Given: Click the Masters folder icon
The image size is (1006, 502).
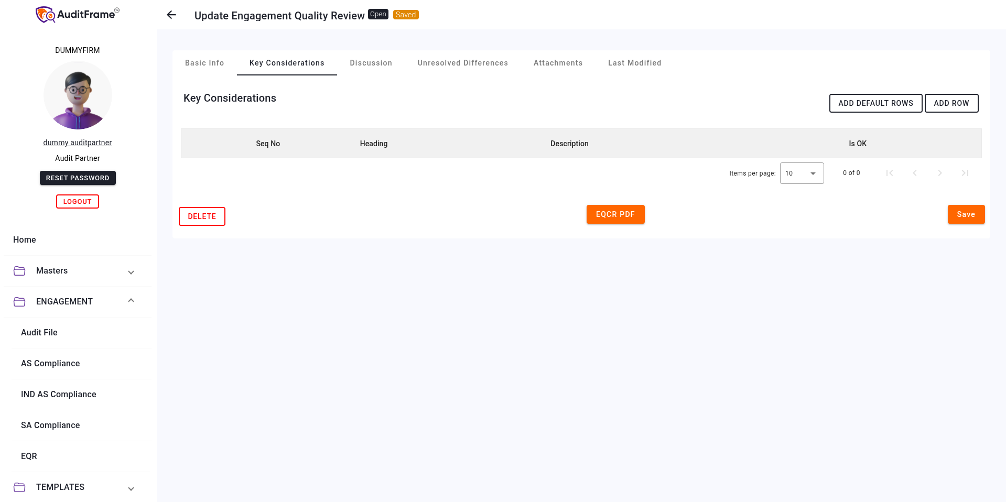Looking at the screenshot, I should [19, 271].
